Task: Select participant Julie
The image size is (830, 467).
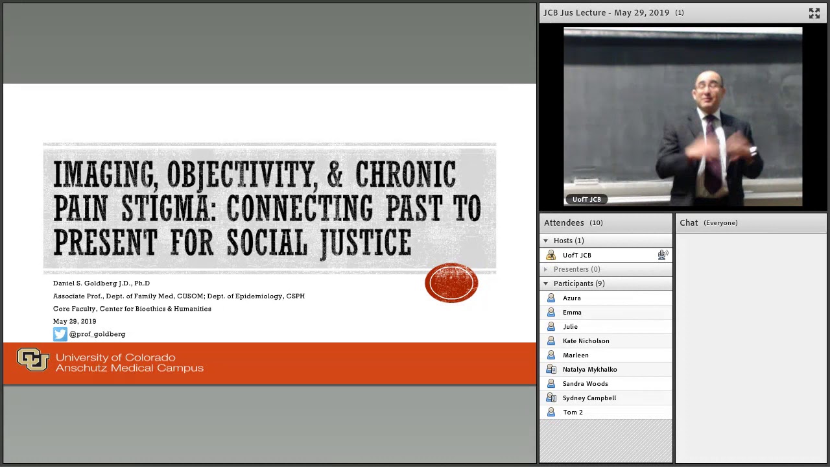Action: point(606,326)
